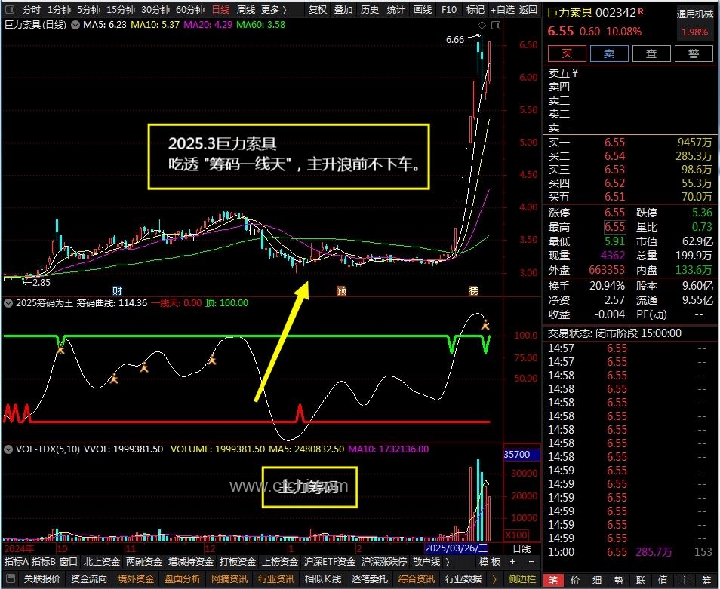Expand more indicator tabs arrow after 散户线
This screenshot has width=720, height=589.
pos(448,562)
